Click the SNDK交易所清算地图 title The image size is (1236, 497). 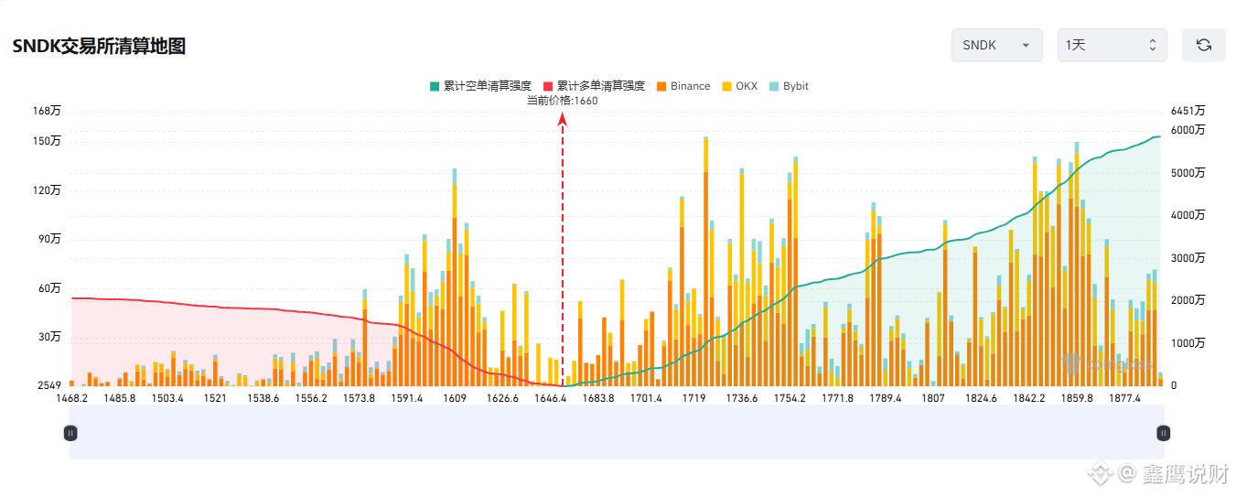(99, 46)
